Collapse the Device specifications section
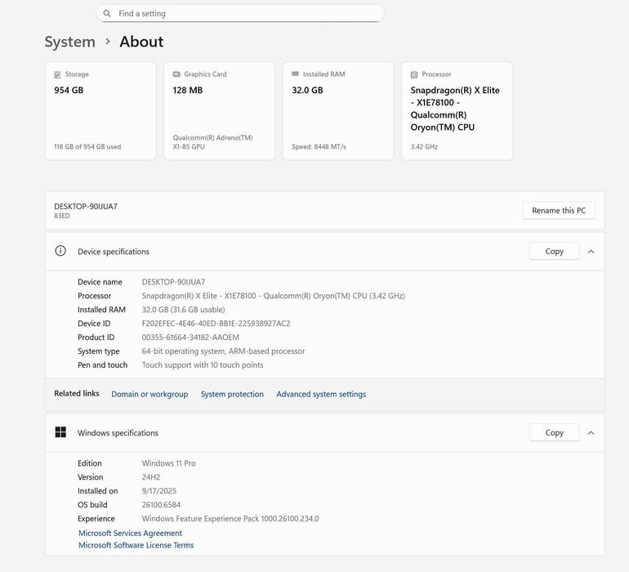Image resolution: width=629 pixels, height=572 pixels. pos(591,252)
